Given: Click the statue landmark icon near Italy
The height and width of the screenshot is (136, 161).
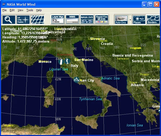Looking at the screenshot, I should [x=67, y=61].
